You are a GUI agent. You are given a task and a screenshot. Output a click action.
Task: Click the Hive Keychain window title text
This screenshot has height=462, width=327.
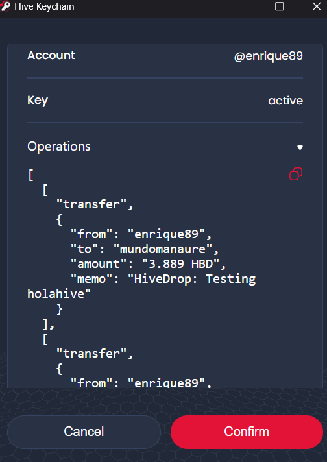44,6
